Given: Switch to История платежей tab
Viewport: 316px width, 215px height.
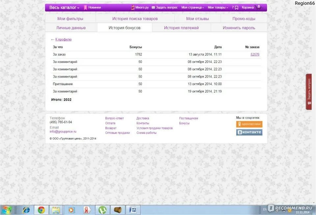Looking at the screenshot, I should point(181,28).
